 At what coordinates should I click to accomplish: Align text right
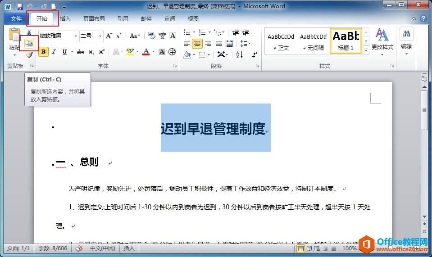(208, 44)
